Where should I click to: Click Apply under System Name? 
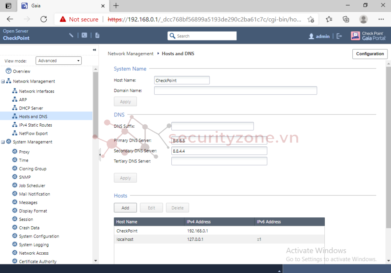(x=125, y=102)
